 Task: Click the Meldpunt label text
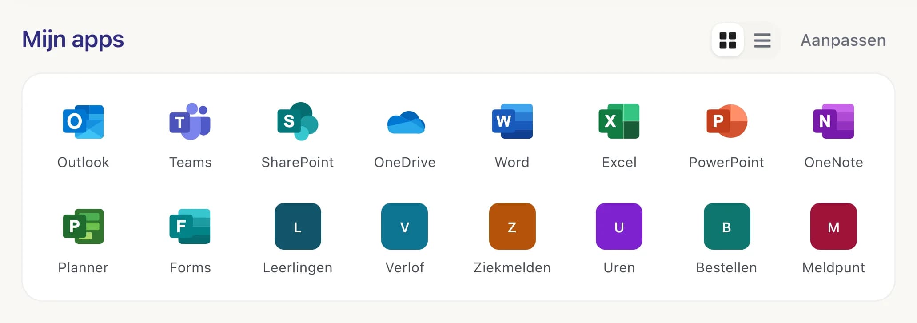pos(833,268)
